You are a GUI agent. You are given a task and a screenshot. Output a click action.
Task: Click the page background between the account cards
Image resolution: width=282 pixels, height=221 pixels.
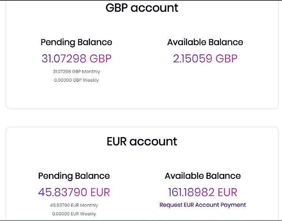142,118
